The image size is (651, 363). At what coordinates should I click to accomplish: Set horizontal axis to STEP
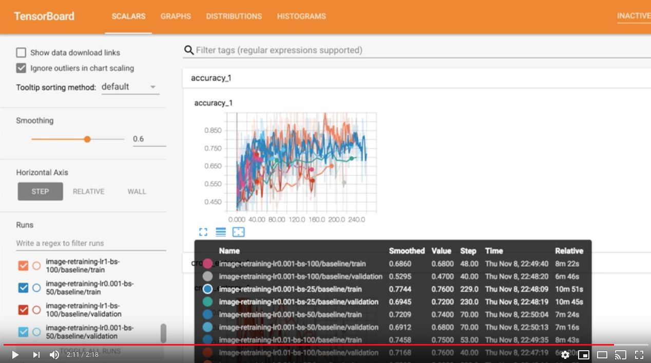click(x=40, y=191)
